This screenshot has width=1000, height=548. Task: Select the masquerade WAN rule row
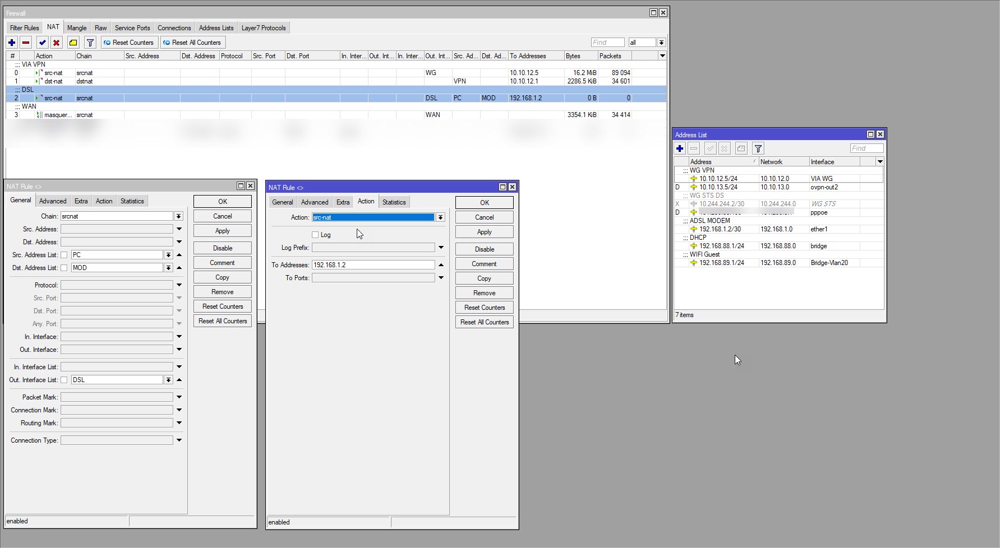(x=224, y=115)
